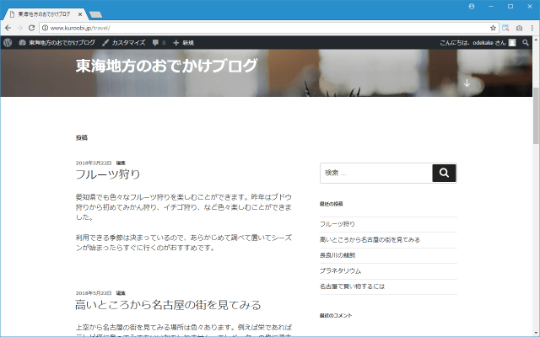540x337 pixels.
Task: Click the browser forward arrow
Action: coord(19,28)
